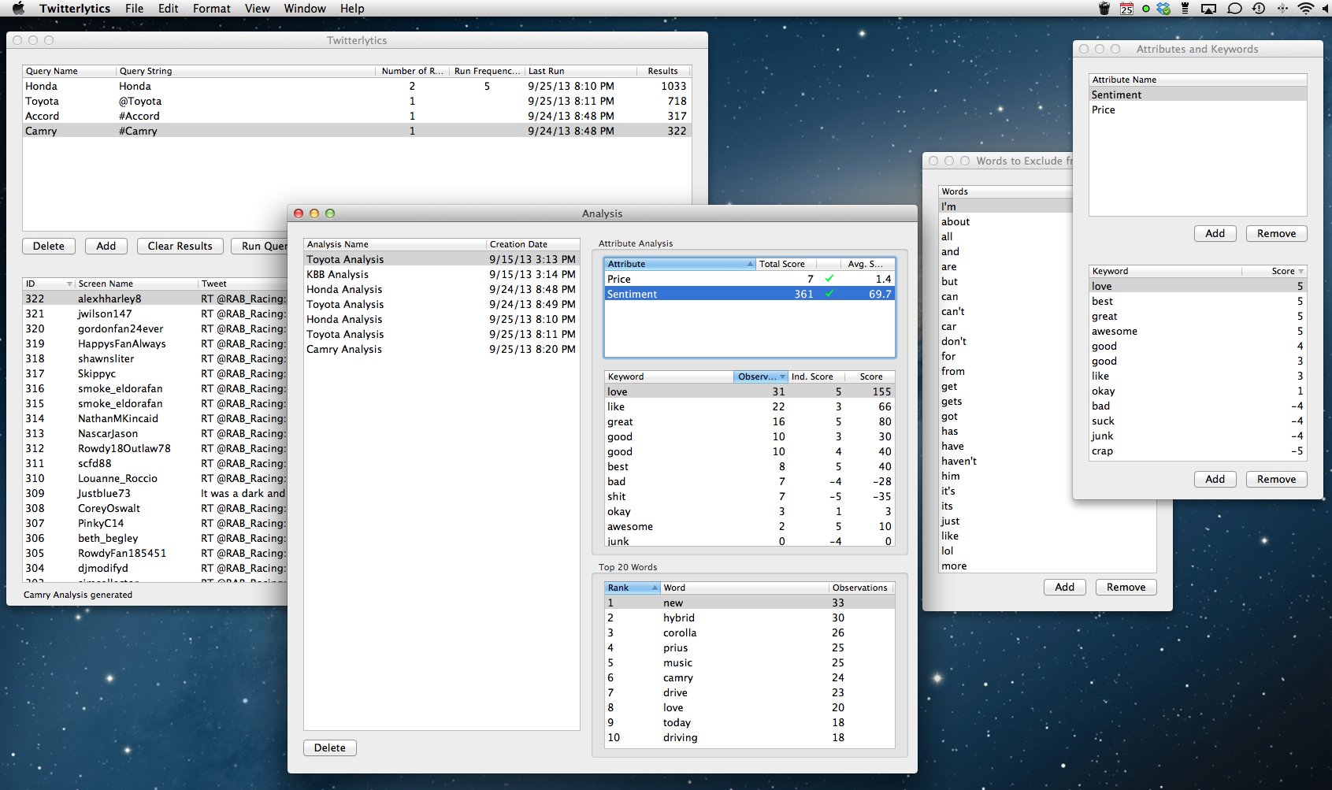The height and width of the screenshot is (790, 1332).
Task: Select the Price attribute row in Analysis
Action: point(749,279)
